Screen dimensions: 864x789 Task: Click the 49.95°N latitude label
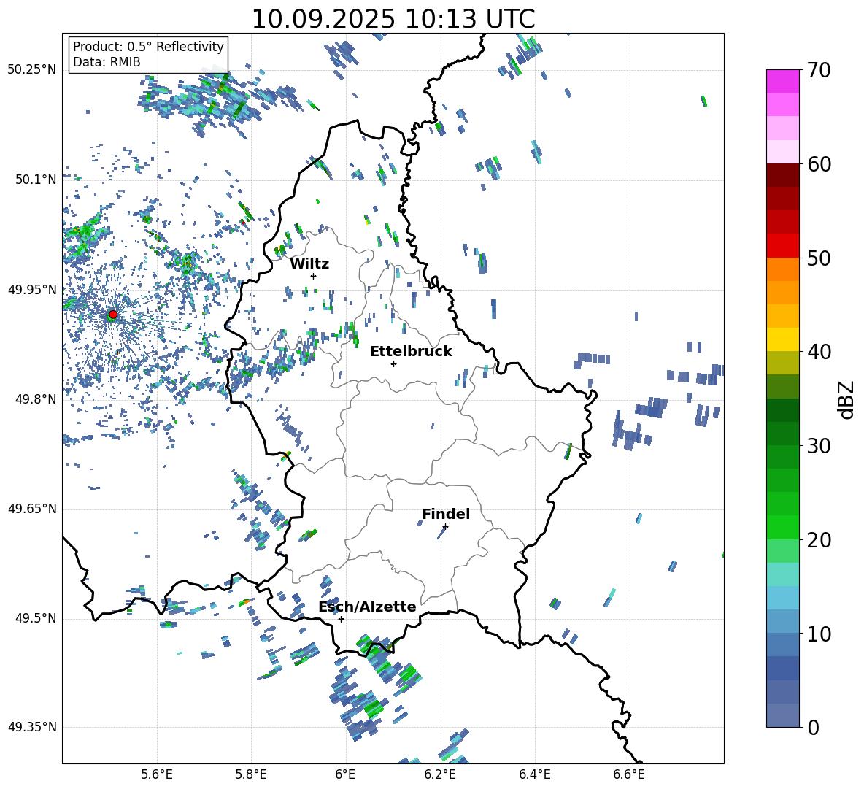32,290
